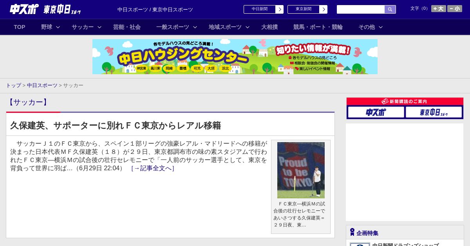Image resolution: width=470 pixels, height=246 pixels.
Task: Open the 芸能・社会 menu
Action: coord(127,27)
